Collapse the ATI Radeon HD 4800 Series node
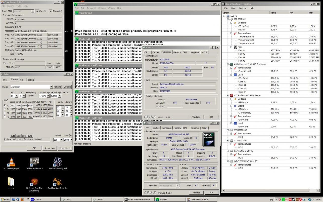Image resolution: width=323 pixels, height=202 pixels. click(x=228, y=96)
